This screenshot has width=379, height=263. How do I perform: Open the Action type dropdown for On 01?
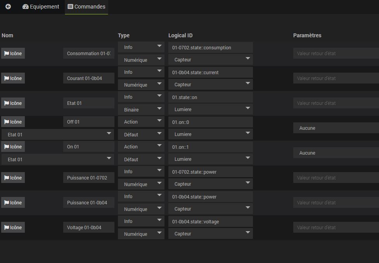coord(141,146)
